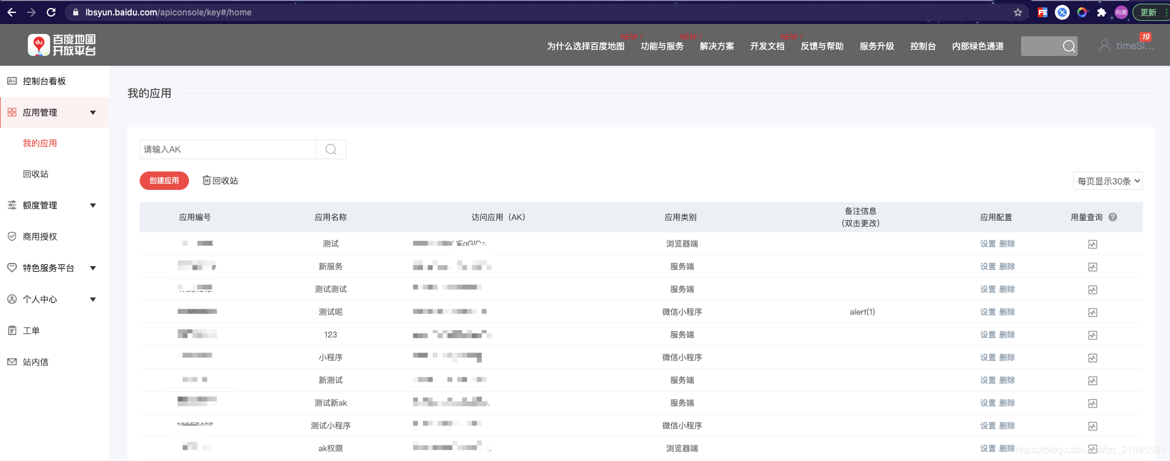
Task: Open usage chart icon for 新测试 app
Action: tap(1092, 381)
